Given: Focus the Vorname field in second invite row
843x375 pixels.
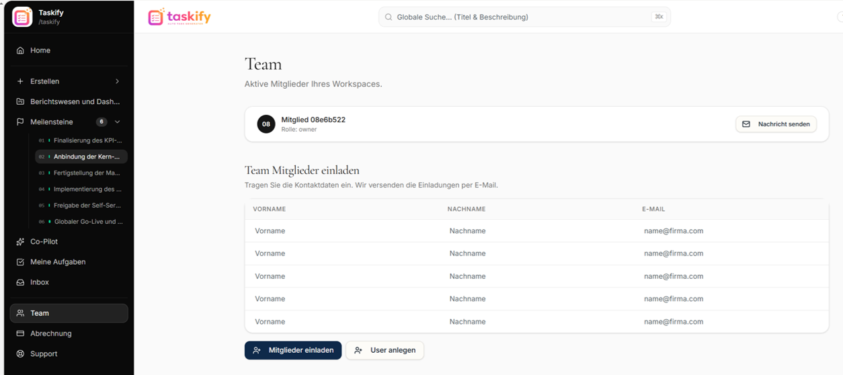Looking at the screenshot, I should pyautogui.click(x=343, y=254).
